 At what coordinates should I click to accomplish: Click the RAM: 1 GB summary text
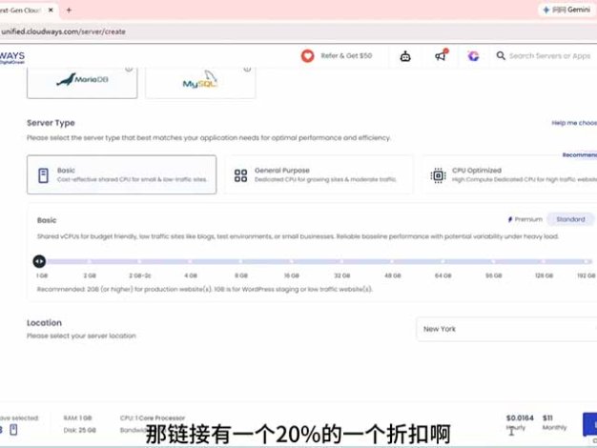pyautogui.click(x=77, y=417)
